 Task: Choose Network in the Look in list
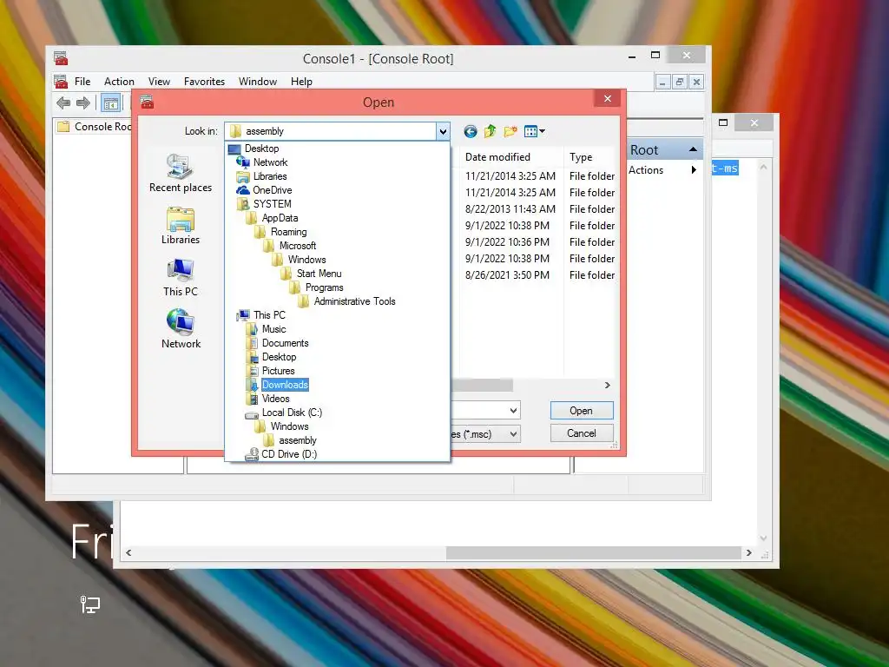pos(270,162)
